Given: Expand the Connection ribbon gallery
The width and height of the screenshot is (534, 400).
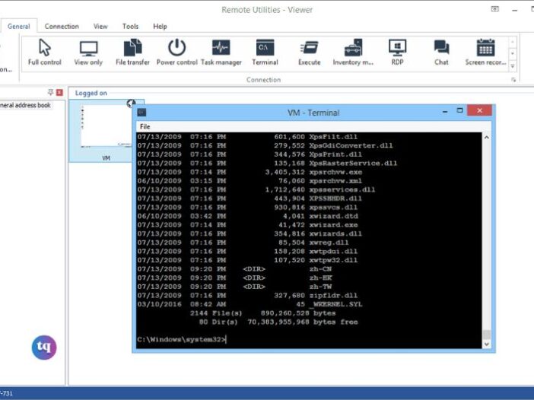Looking at the screenshot, I should click(513, 66).
